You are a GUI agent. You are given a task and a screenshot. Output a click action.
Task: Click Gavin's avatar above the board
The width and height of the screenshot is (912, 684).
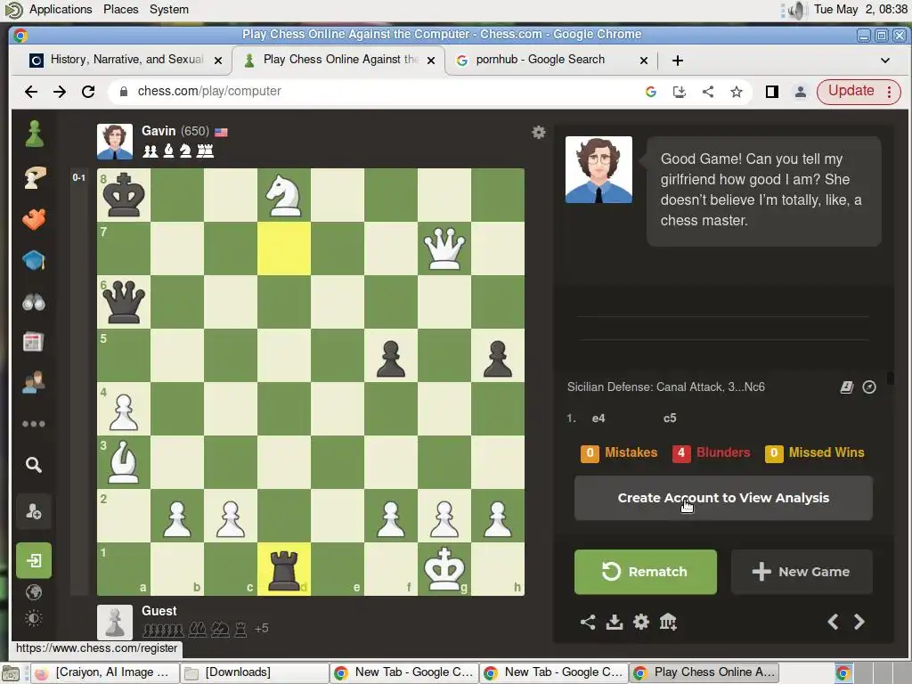click(115, 142)
